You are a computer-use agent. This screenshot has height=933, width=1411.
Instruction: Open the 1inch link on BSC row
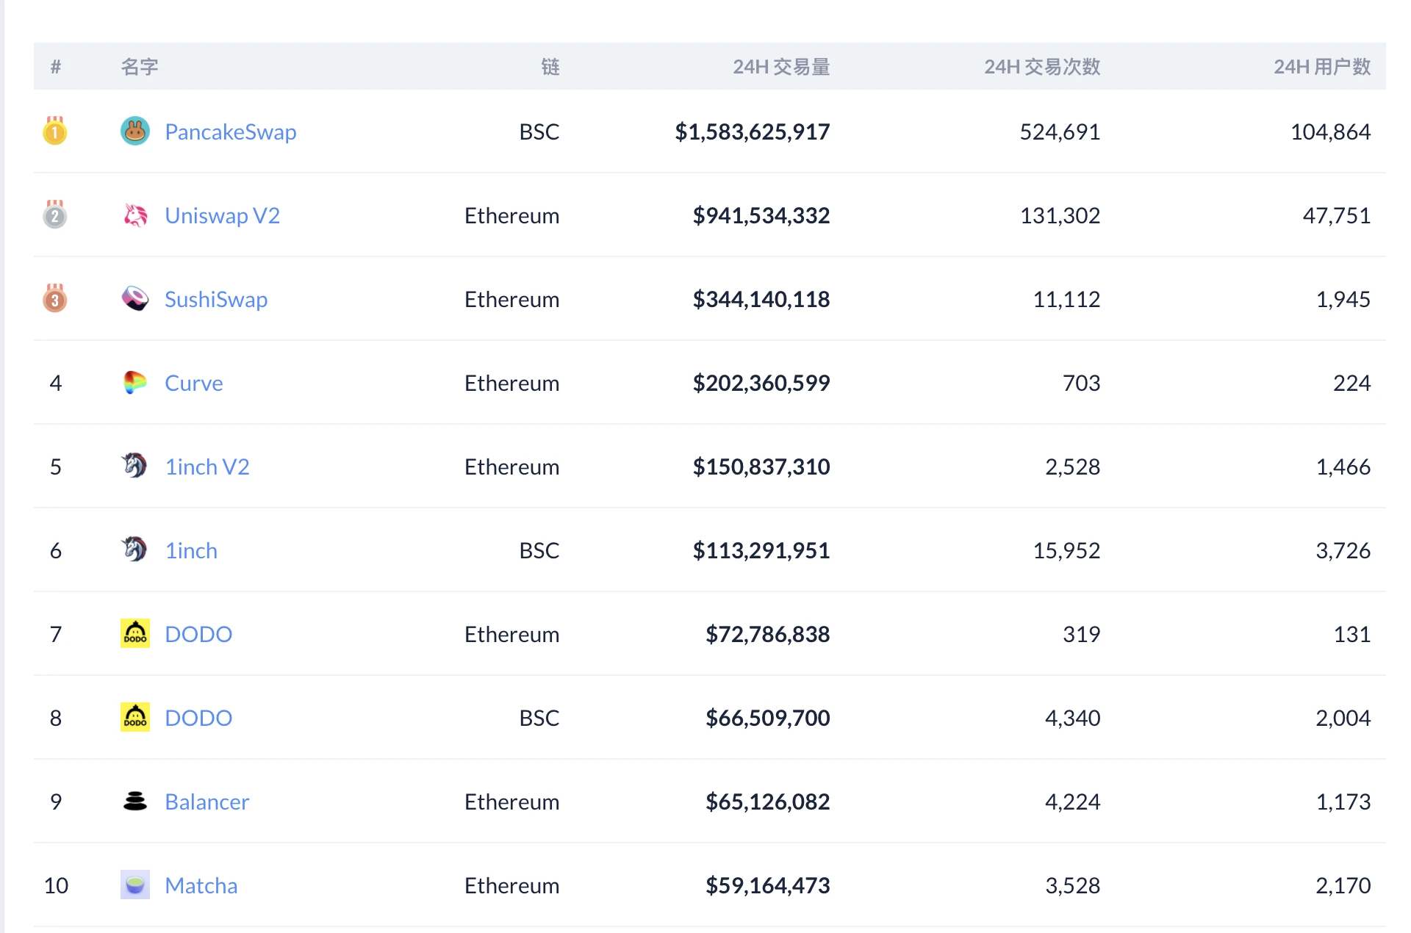[x=191, y=551]
